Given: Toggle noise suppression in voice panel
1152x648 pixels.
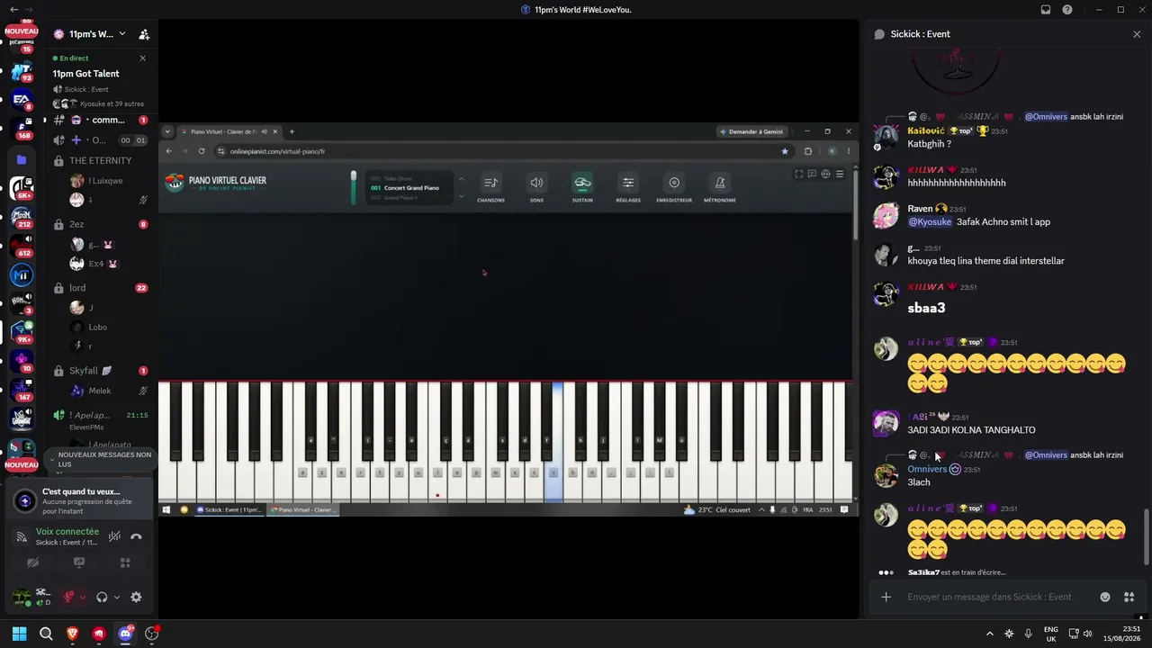Looking at the screenshot, I should point(114,536).
